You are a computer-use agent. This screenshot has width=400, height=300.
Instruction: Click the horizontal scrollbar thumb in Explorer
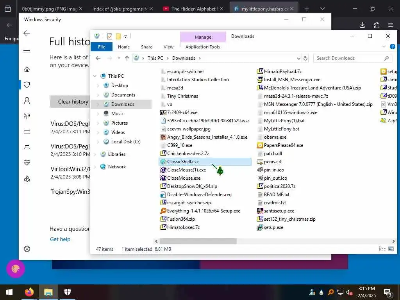(198, 241)
